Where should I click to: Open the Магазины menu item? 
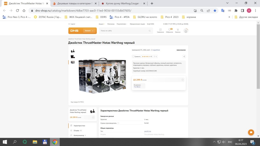click(111, 24)
